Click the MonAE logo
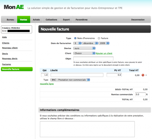152x139 pixels. pos(14,7)
